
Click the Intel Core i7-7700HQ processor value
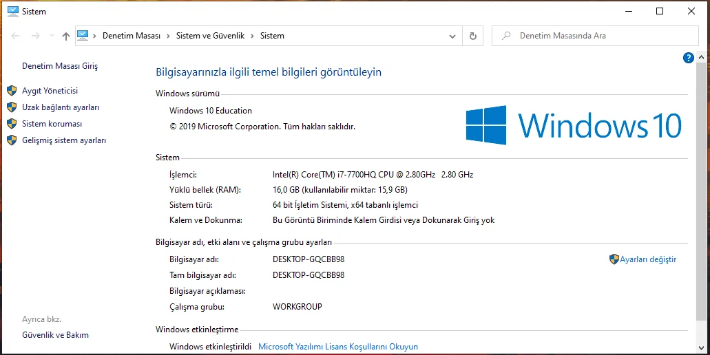pos(373,175)
